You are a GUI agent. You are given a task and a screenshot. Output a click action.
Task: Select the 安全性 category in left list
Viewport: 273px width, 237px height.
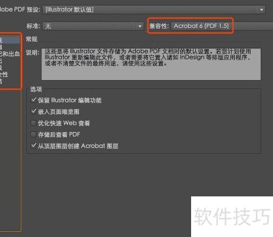[x=4, y=75]
